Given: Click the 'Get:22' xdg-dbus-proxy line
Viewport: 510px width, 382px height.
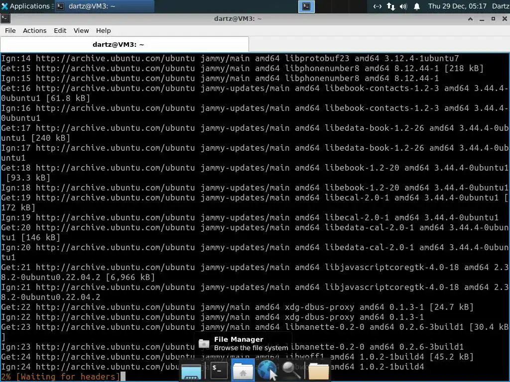Looking at the screenshot, I should (238, 307).
